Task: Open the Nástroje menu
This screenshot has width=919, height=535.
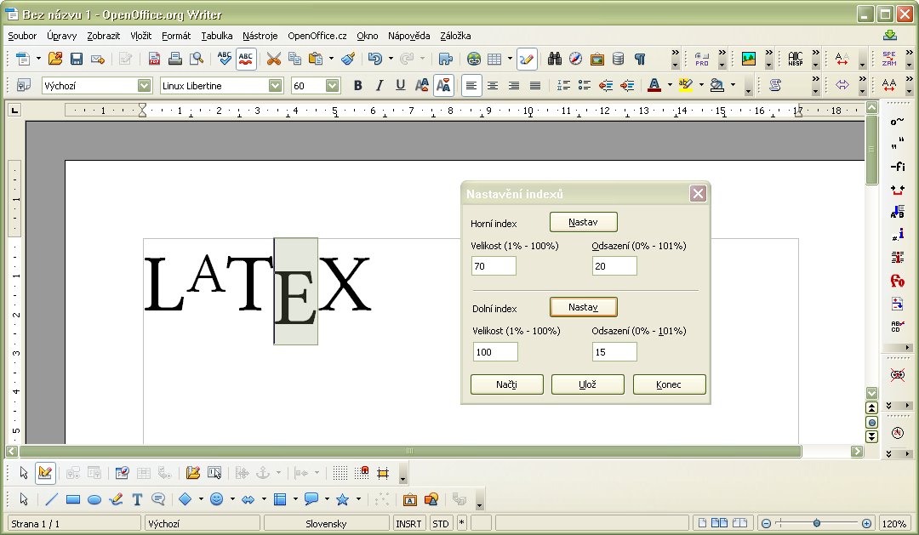Action: click(x=260, y=36)
